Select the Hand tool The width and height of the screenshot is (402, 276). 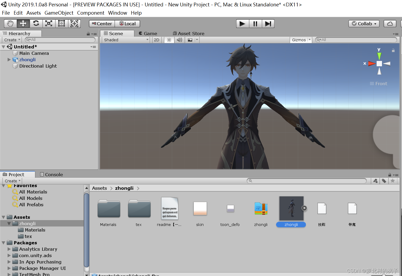10,24
